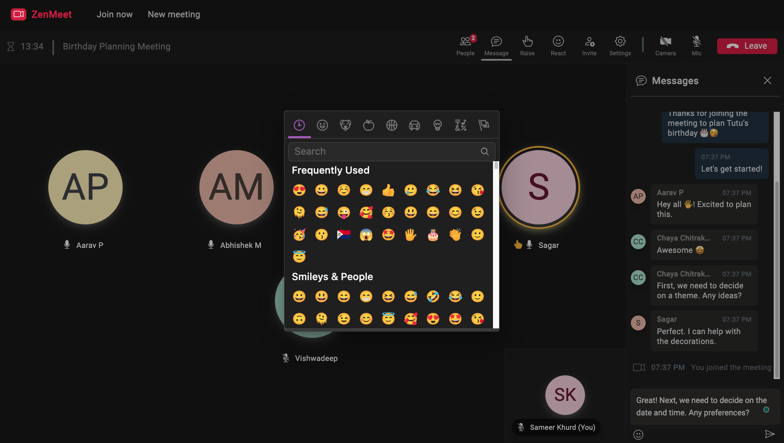Switch to Animals & Nature emoji tab
This screenshot has width=784, height=443.
point(346,125)
